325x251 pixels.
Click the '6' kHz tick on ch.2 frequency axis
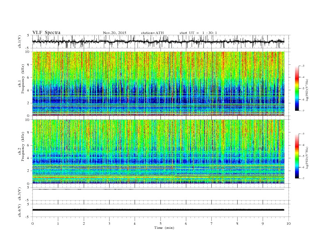(28, 145)
